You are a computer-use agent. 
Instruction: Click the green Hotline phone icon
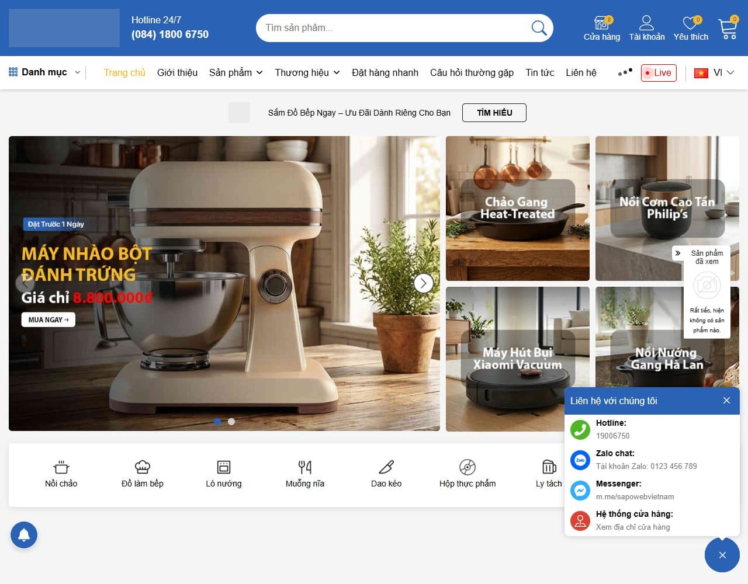click(580, 429)
